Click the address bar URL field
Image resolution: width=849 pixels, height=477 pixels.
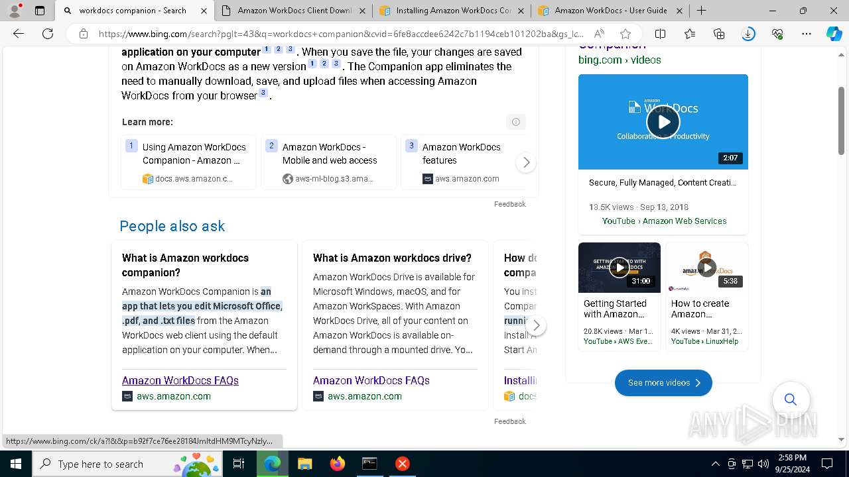342,34
